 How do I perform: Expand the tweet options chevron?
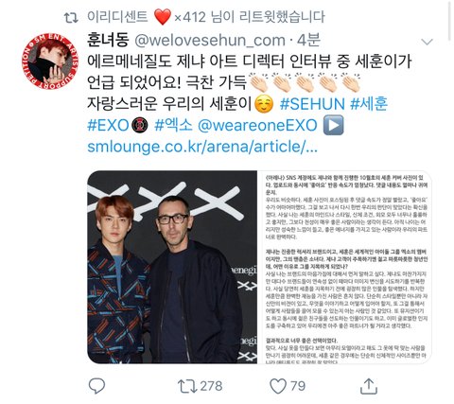428,42
